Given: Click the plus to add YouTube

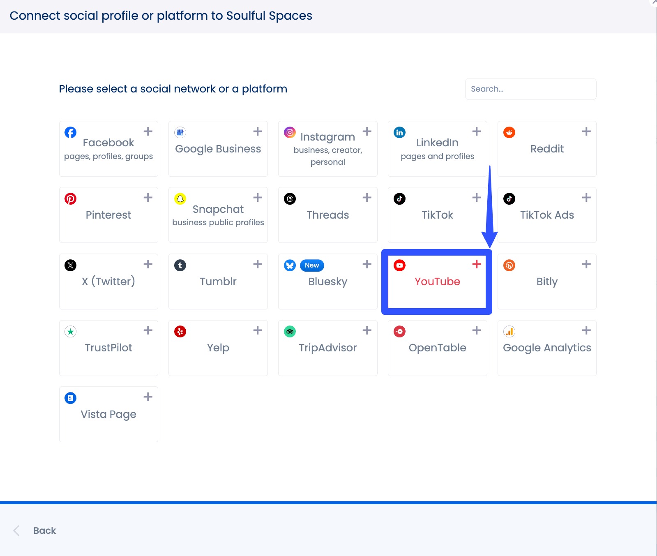Looking at the screenshot, I should pyautogui.click(x=476, y=264).
